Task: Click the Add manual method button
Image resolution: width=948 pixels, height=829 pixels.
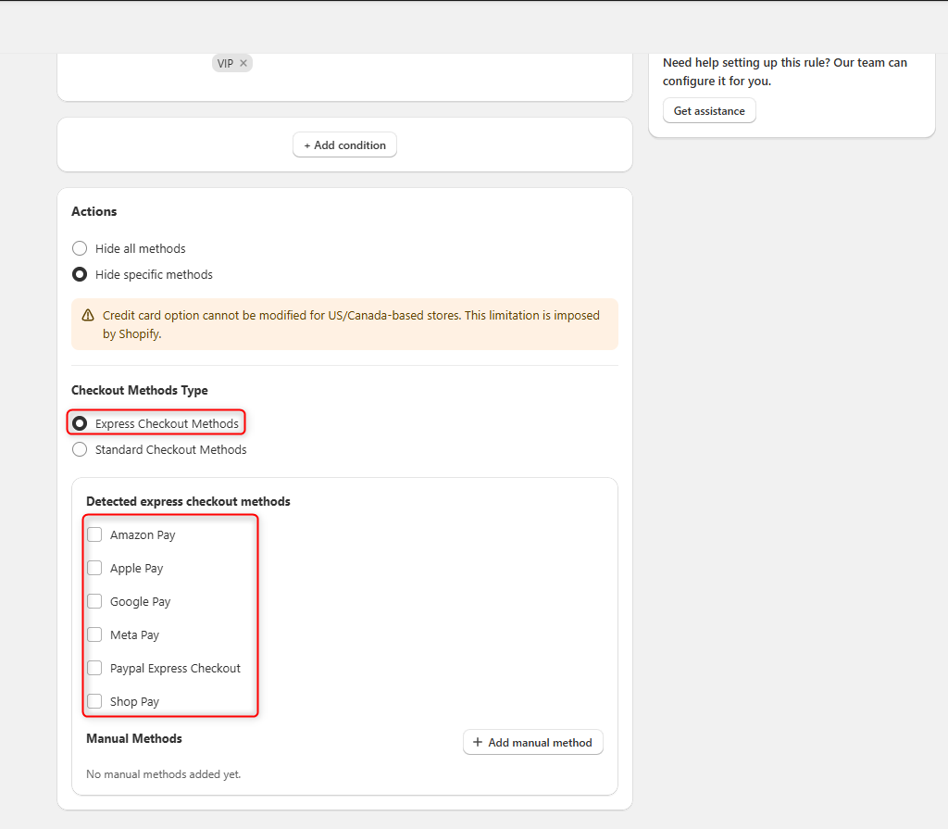Action: point(532,742)
